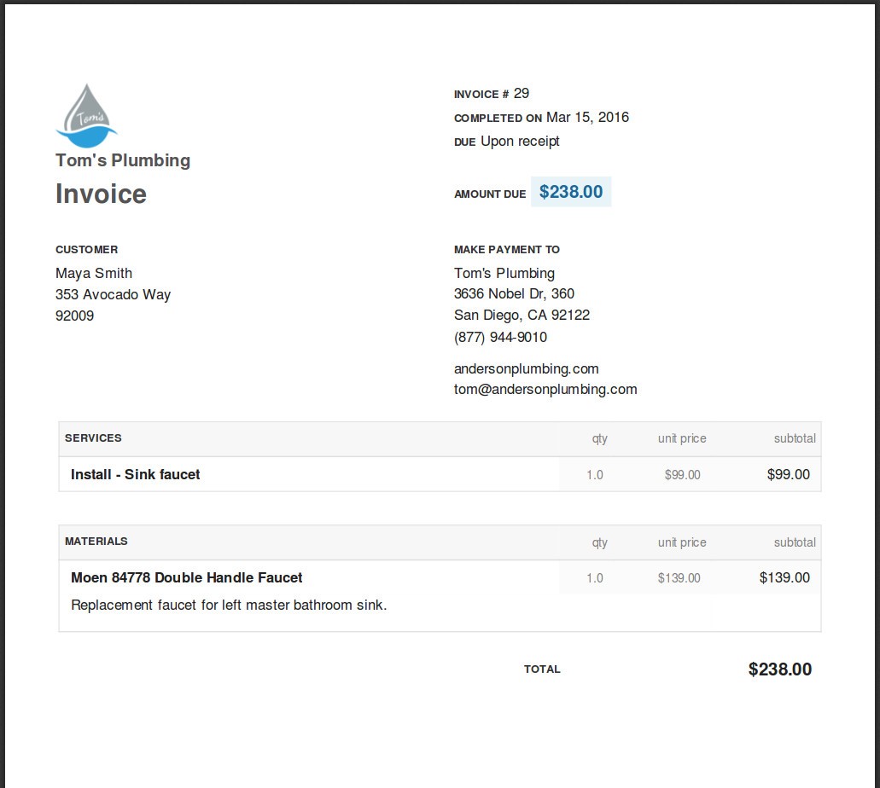Select the San Diego, CA 92122 line
Viewport: 880px width, 788px height.
(522, 316)
